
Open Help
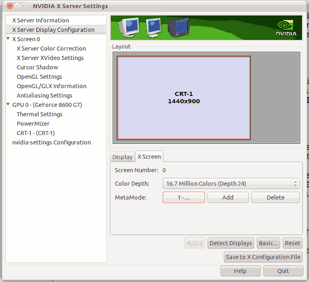click(x=241, y=271)
